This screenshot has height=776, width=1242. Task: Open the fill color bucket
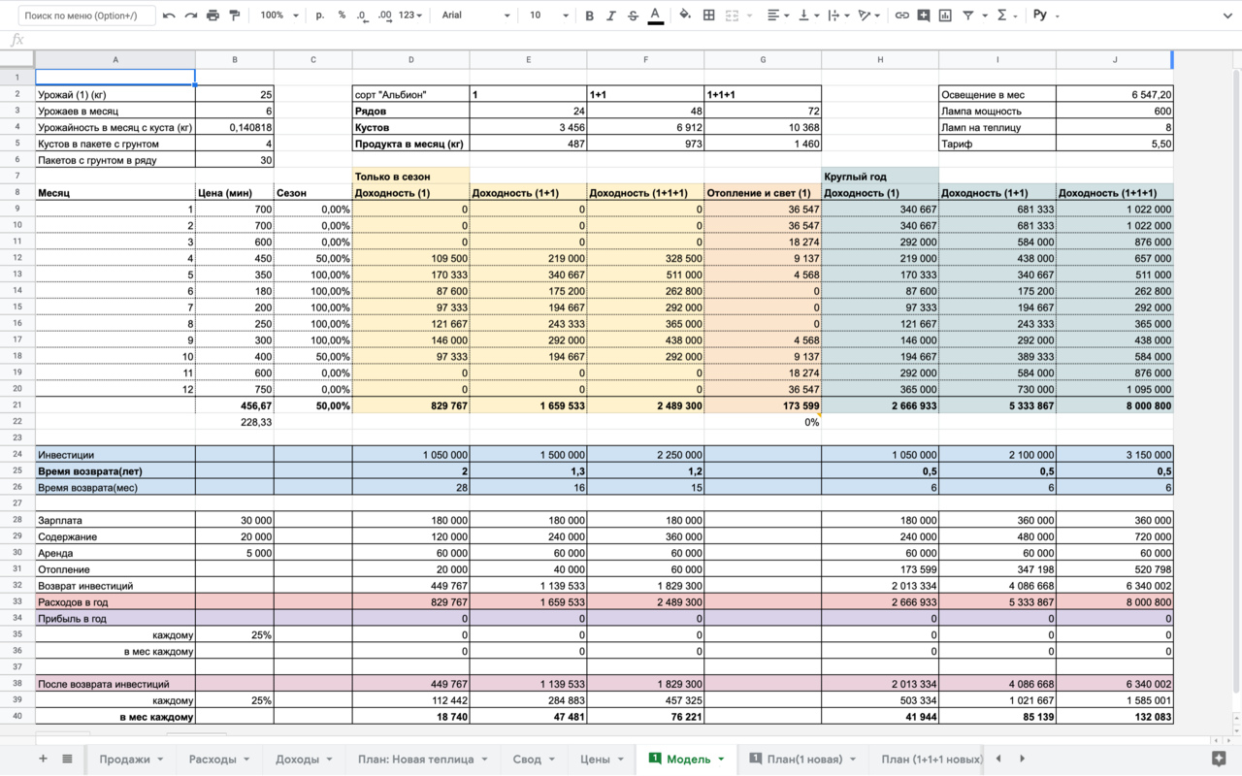(686, 16)
